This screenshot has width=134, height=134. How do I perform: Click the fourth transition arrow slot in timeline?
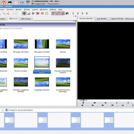(x=109, y=120)
